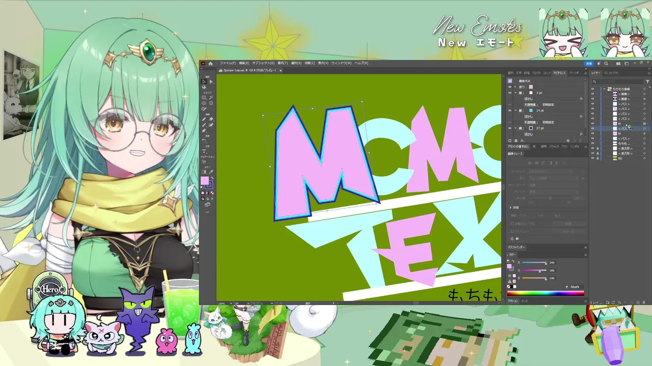Open the 効果(C) menu

coord(310,63)
